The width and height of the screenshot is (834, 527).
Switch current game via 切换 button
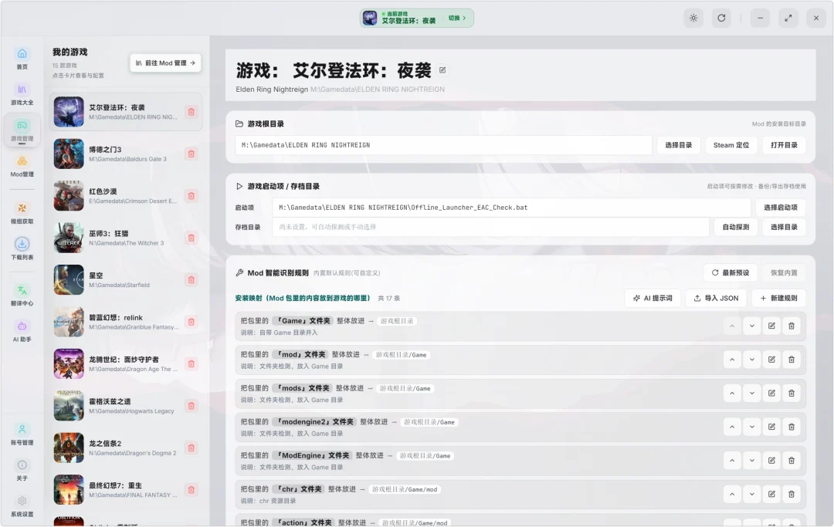457,18
